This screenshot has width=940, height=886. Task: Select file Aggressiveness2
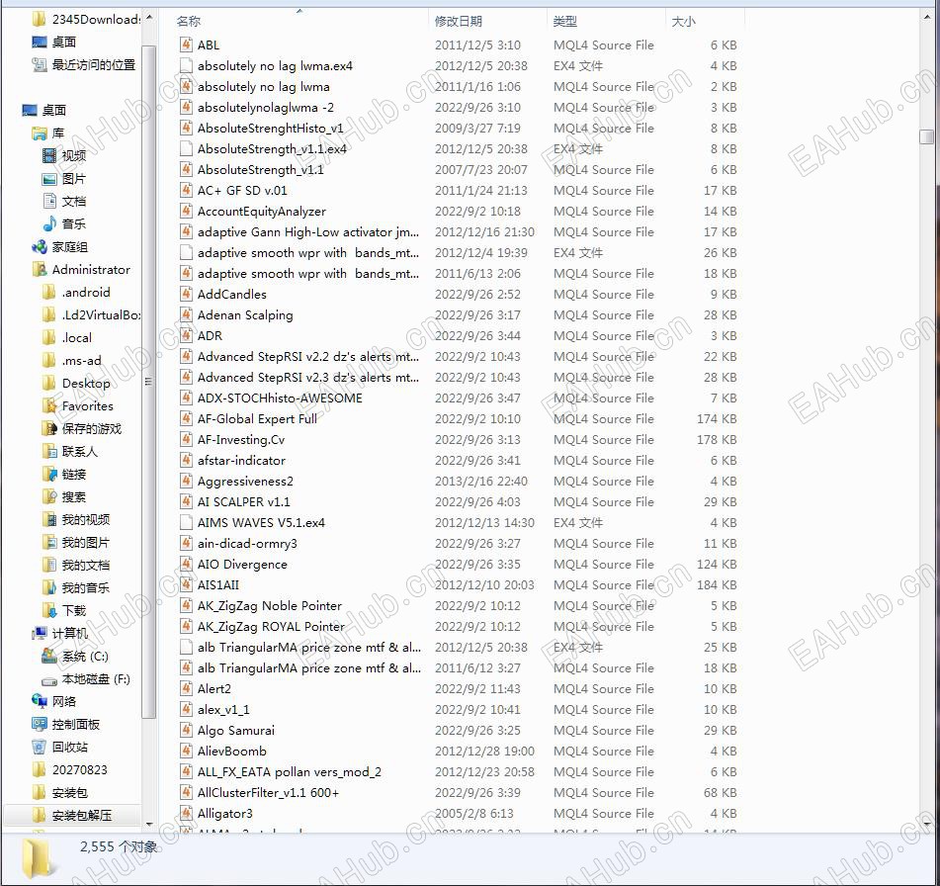(x=245, y=482)
